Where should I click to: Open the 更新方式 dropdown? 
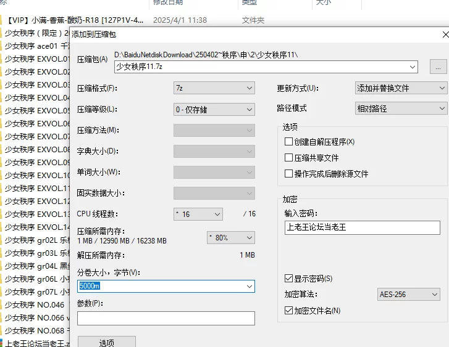click(401, 88)
